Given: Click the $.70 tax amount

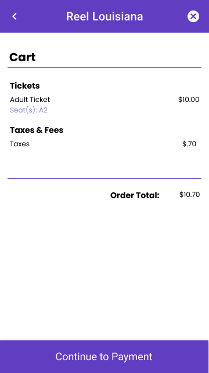Looking at the screenshot, I should [189, 144].
